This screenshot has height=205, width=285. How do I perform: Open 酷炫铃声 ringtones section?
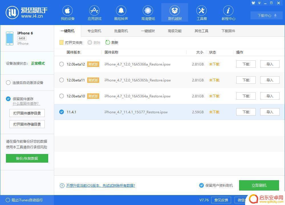click(x=121, y=13)
